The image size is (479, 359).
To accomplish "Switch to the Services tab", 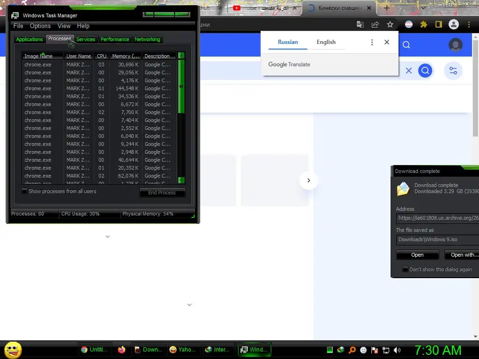I will coord(86,39).
